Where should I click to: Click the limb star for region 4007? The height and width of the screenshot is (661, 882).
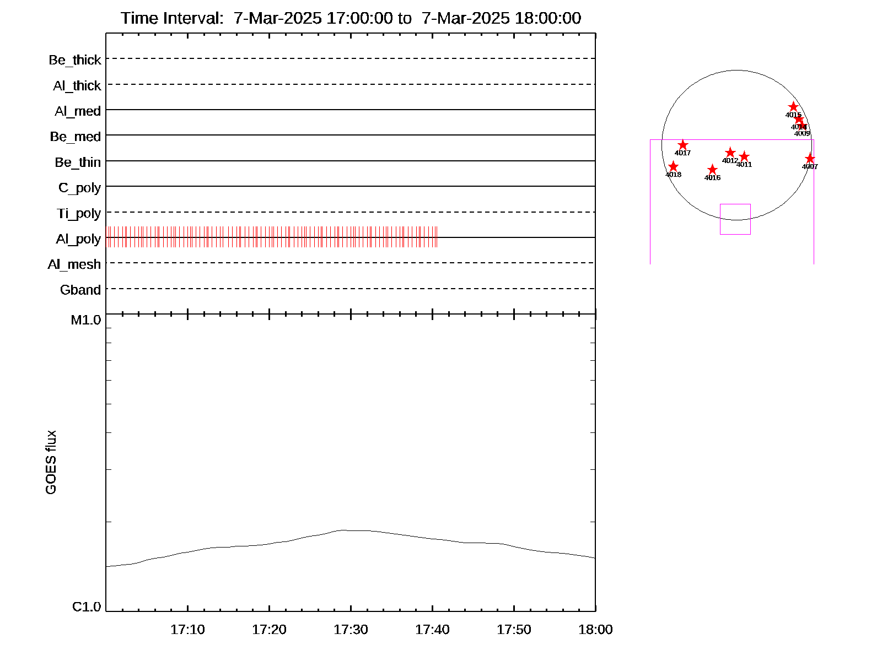(810, 159)
